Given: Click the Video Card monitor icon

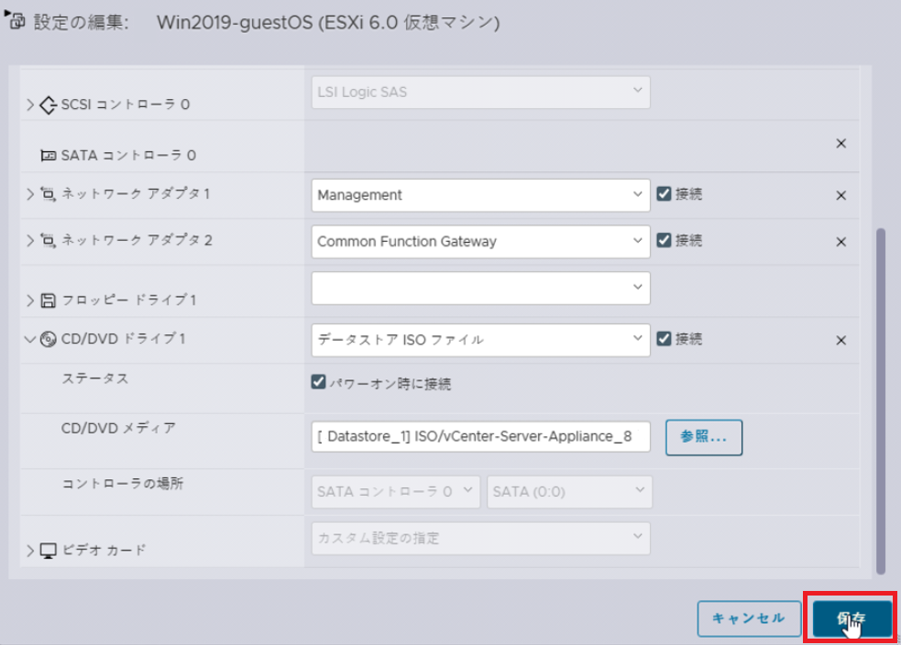Looking at the screenshot, I should [x=49, y=550].
